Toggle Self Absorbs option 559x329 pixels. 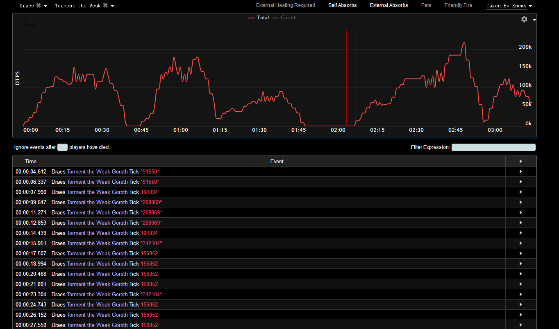[343, 5]
